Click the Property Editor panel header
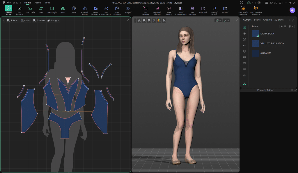The height and width of the screenshot is (173, 298). coord(265,90)
